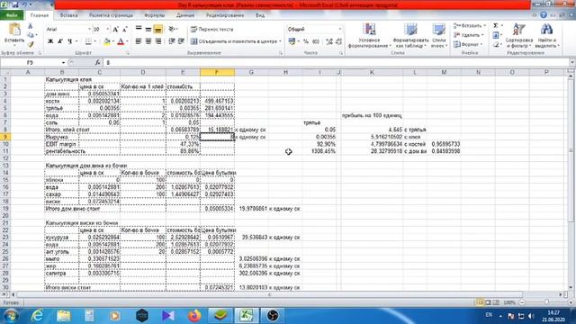Open the Arial font name dropdown

(89, 29)
